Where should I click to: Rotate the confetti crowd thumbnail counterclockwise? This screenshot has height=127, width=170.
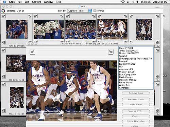68,16
